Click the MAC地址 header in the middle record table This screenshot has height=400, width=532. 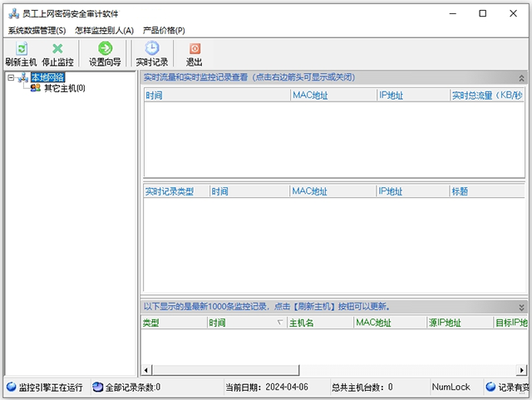(x=333, y=191)
